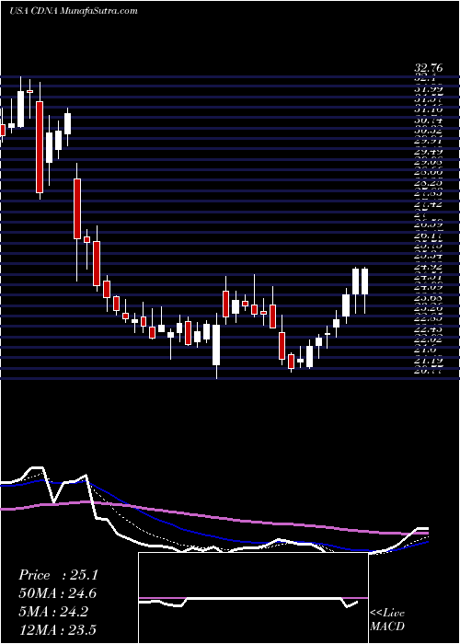Click the '50MA : 24.6' value
The height and width of the screenshot is (644, 460).
(x=58, y=593)
